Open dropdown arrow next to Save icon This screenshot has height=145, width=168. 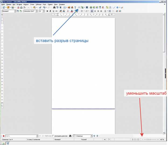[15, 8]
